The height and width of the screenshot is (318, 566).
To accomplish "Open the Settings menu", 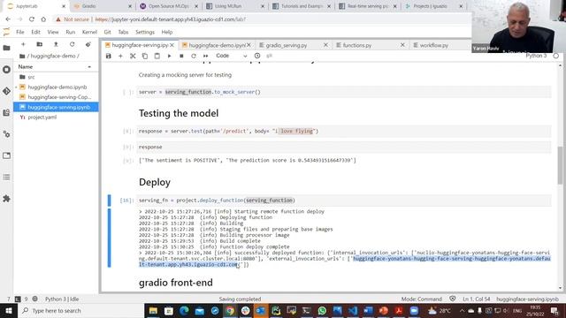I will 145,32.
